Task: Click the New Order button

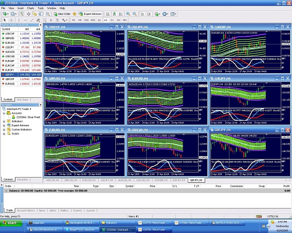Action: [x=62, y=14]
